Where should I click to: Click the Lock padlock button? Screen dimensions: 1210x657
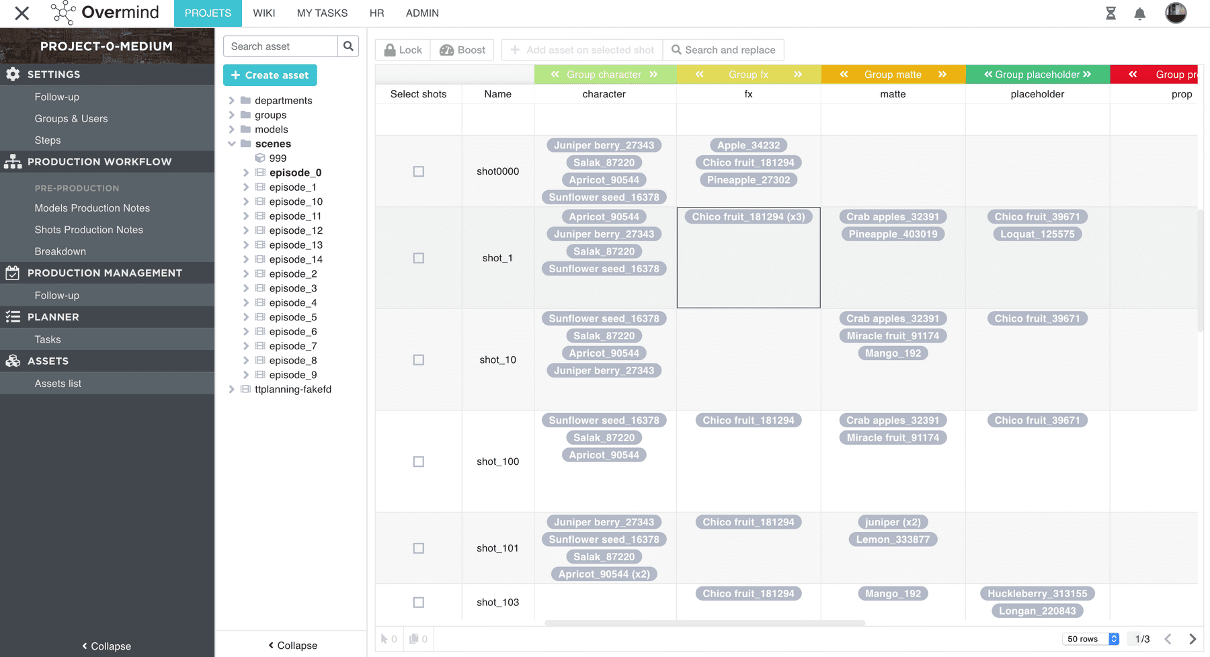pos(403,50)
